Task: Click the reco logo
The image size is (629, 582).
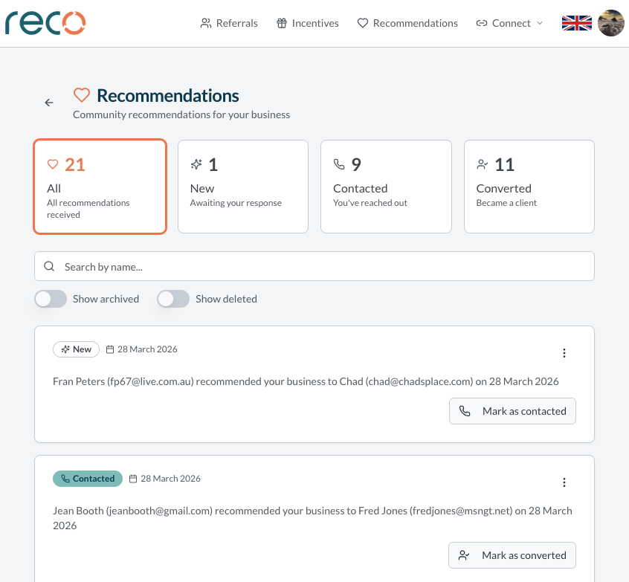Action: click(45, 23)
